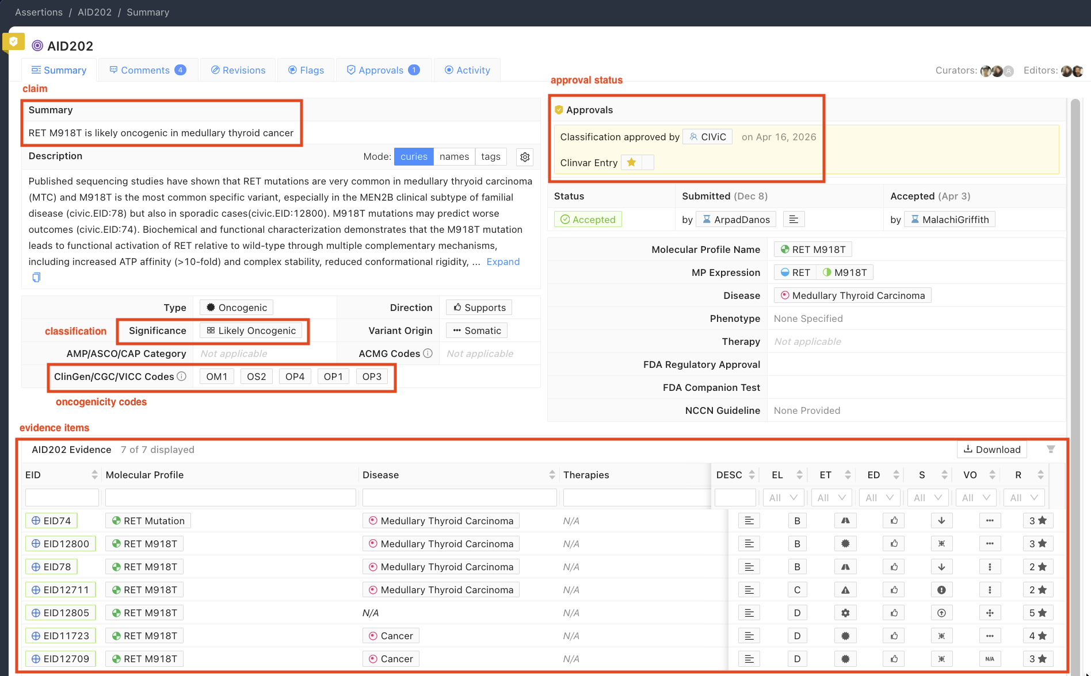
Task: Open the description icon for EID74 row
Action: (x=749, y=521)
